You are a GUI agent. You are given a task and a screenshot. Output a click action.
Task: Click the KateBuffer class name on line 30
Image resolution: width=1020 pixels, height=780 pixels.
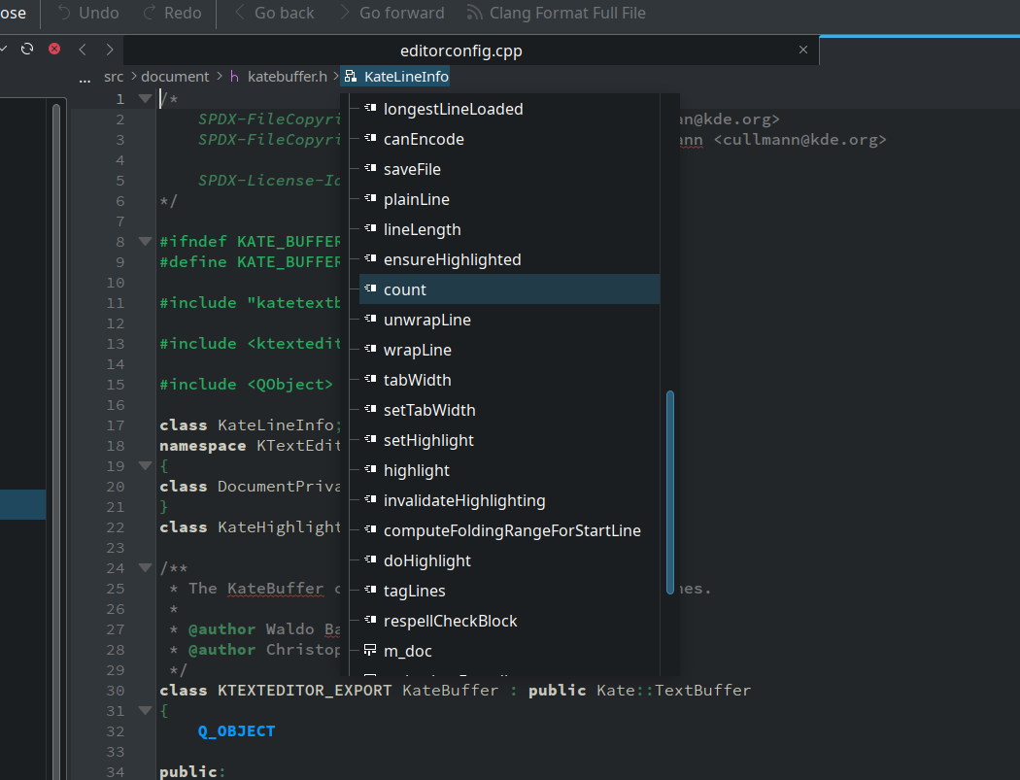click(450, 691)
